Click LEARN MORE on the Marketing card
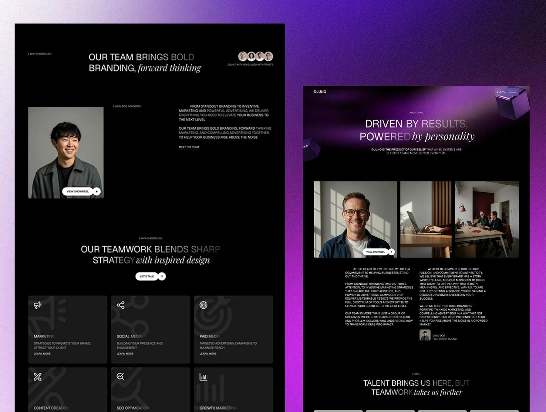This screenshot has height=412, width=546. pyautogui.click(x=42, y=354)
